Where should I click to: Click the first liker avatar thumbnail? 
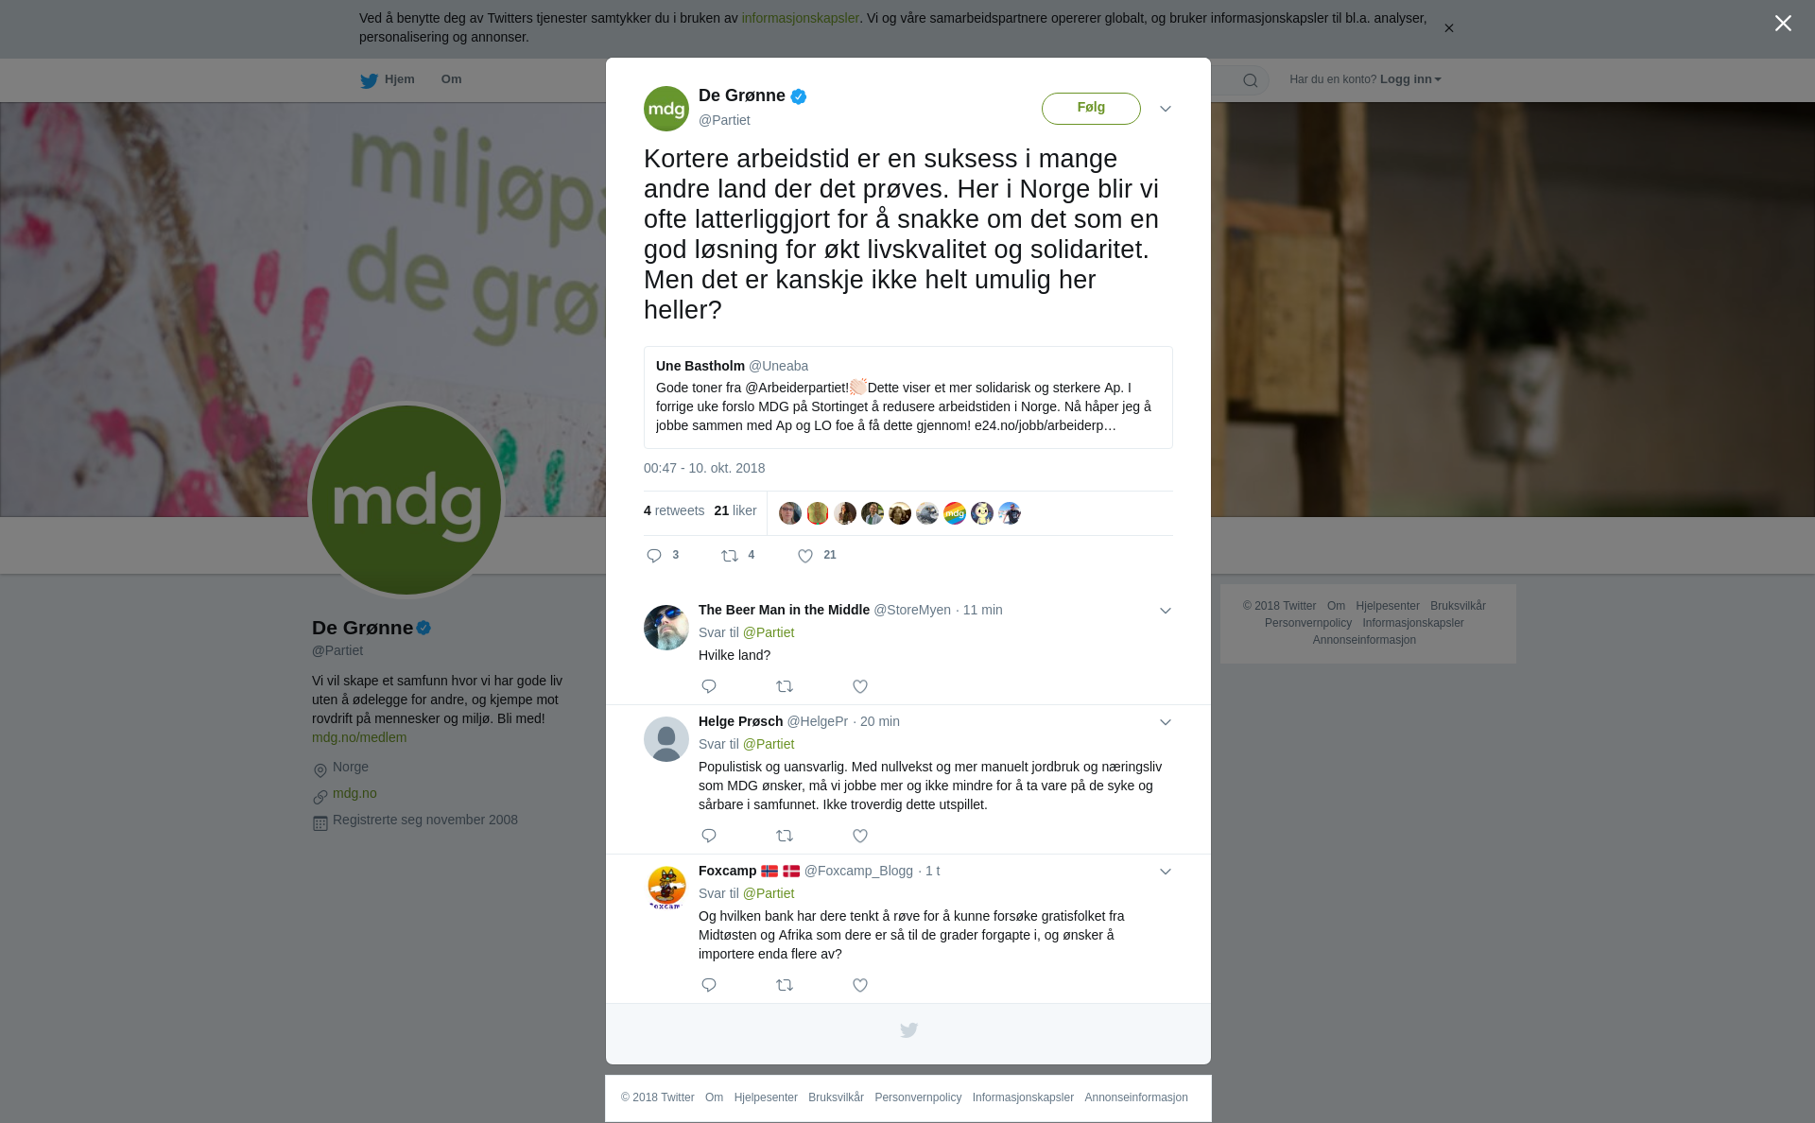(790, 513)
